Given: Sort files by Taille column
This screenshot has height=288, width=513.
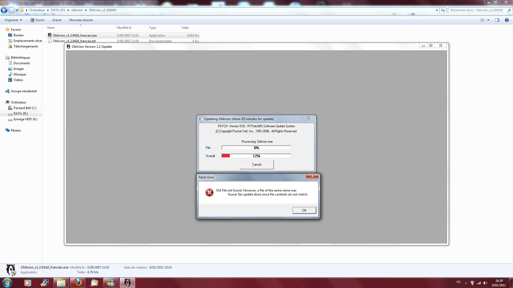Looking at the screenshot, I should 190,28.
